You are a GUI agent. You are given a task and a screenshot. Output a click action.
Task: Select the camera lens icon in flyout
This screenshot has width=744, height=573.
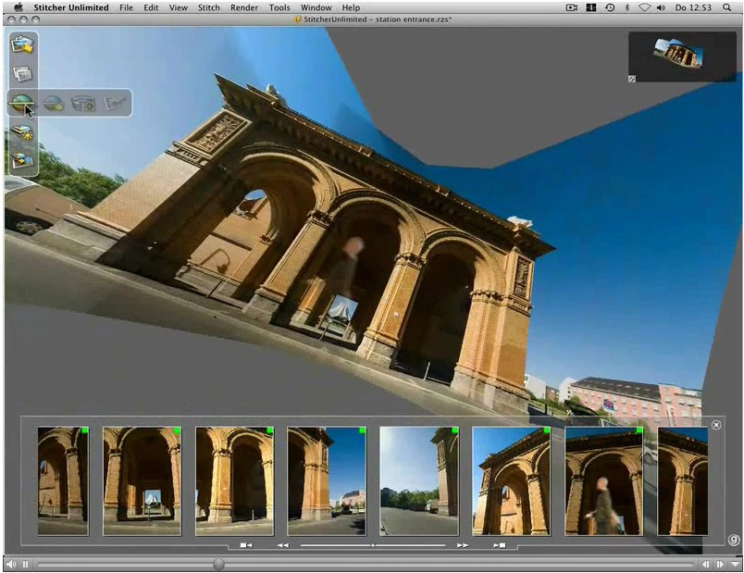(84, 104)
